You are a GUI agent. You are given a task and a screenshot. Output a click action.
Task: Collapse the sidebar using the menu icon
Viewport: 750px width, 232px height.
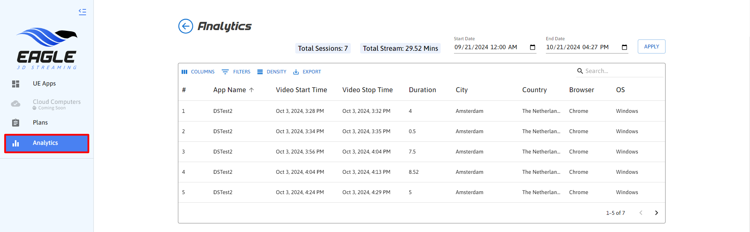coord(82,12)
